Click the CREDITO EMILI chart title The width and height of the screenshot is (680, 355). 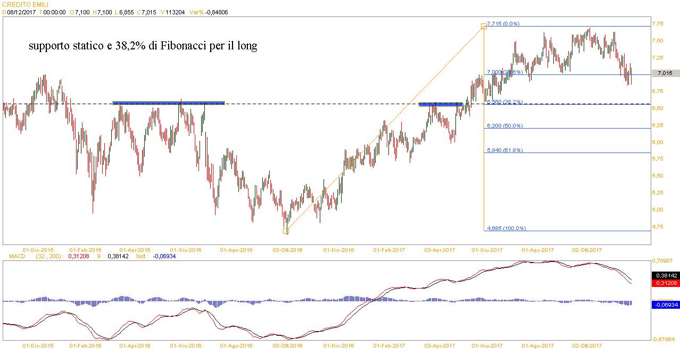pyautogui.click(x=21, y=5)
